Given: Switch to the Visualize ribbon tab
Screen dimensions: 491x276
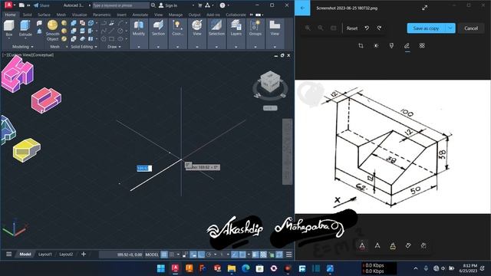Looking at the screenshot, I should pos(80,15).
